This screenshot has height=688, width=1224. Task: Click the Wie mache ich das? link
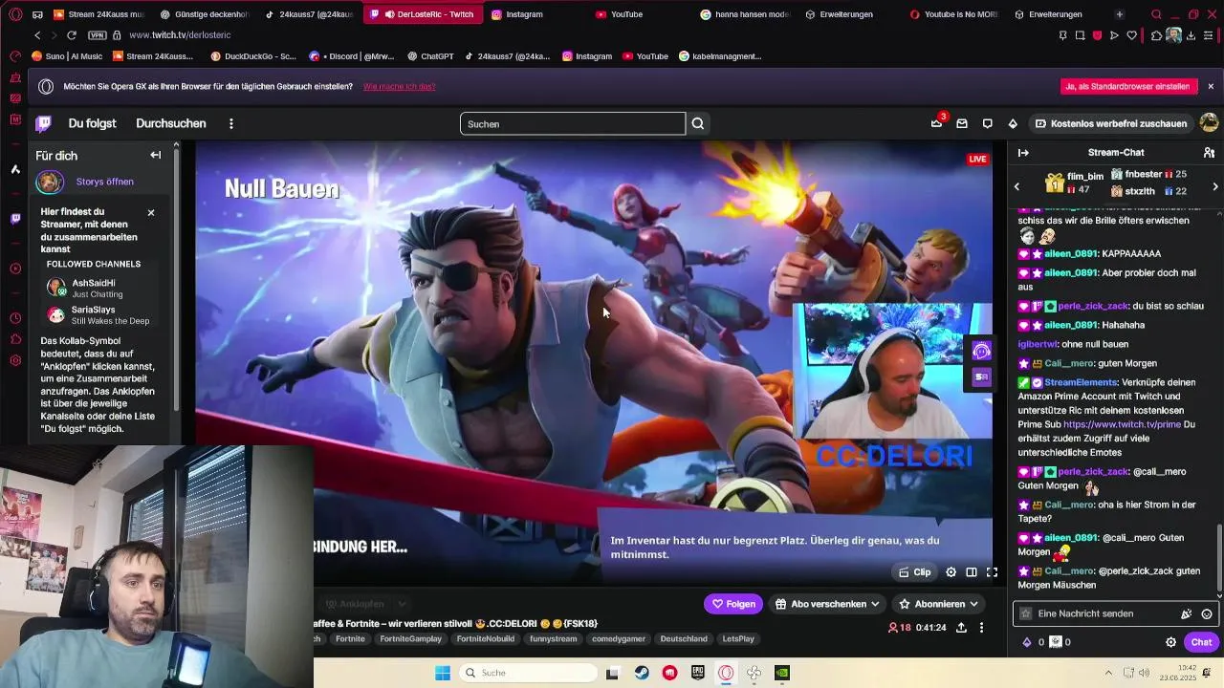(400, 86)
